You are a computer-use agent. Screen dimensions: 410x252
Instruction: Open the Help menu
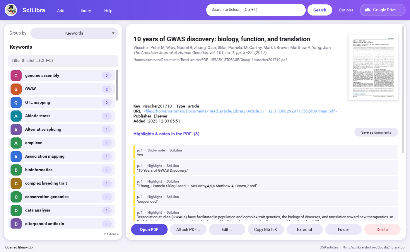pyautogui.click(x=108, y=10)
